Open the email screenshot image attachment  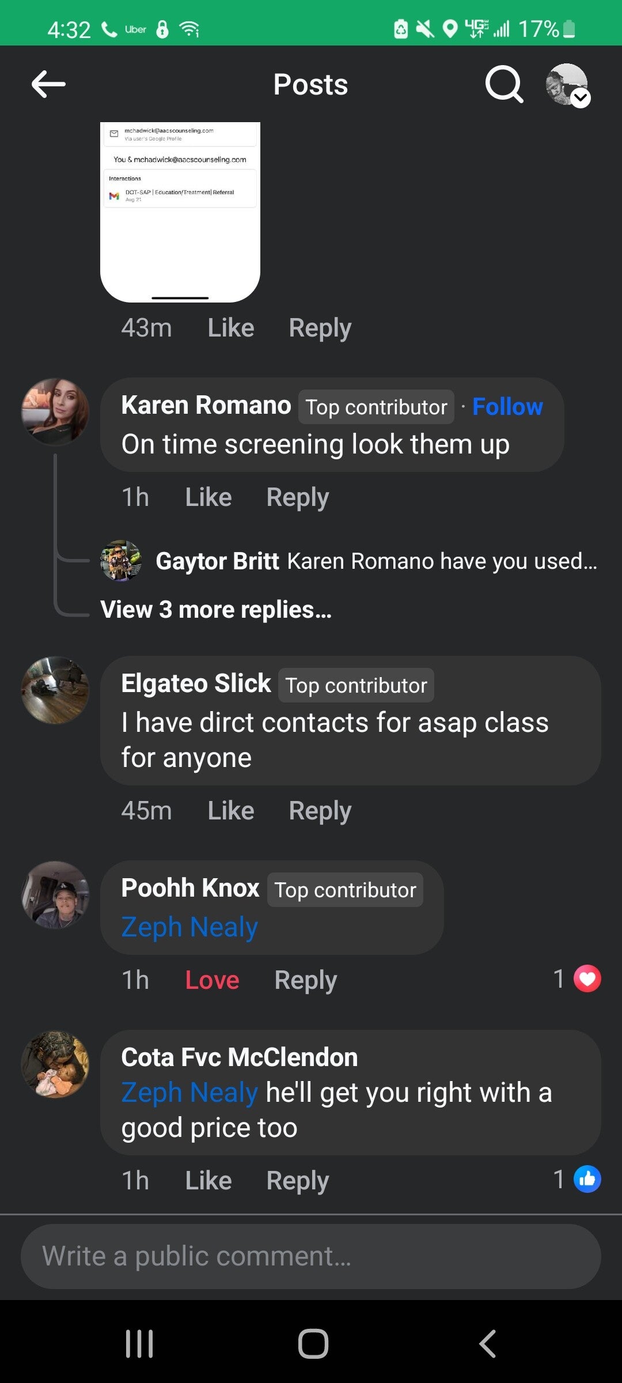(x=180, y=211)
